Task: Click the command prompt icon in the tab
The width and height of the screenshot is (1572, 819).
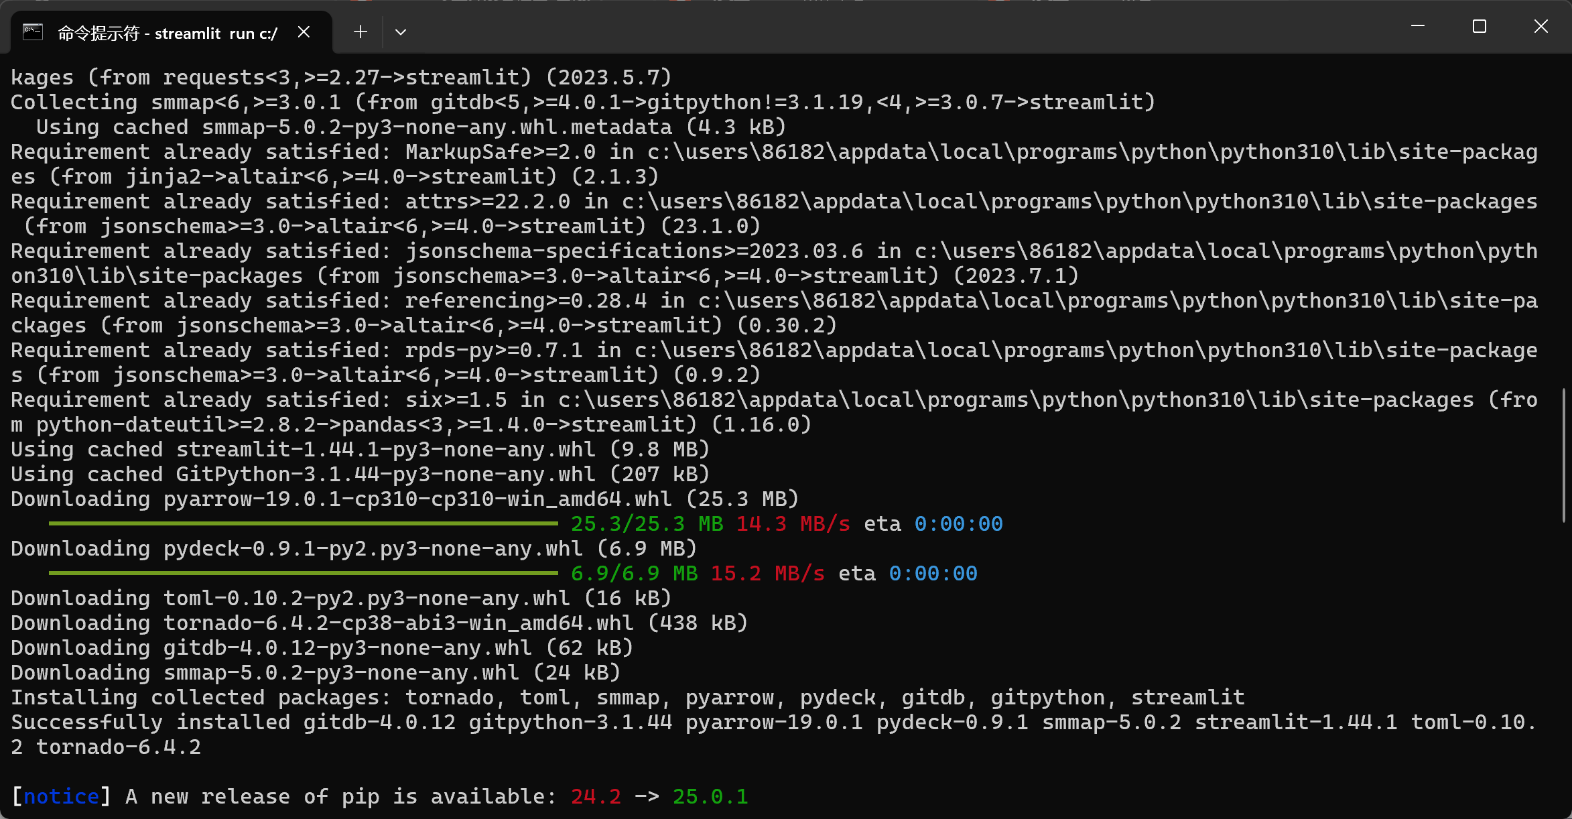Action: click(33, 32)
